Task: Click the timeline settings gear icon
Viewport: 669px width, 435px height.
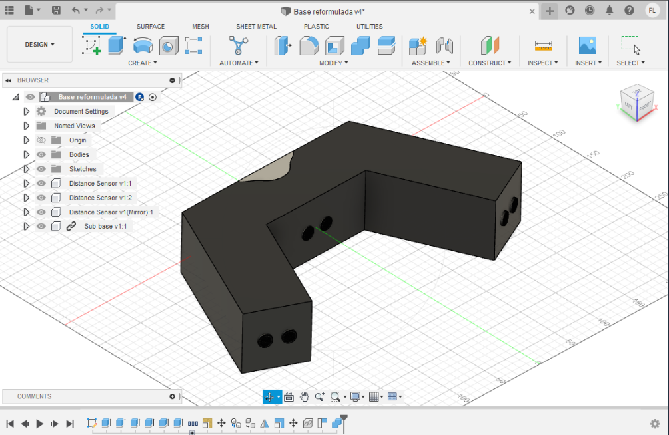Action: pos(655,424)
